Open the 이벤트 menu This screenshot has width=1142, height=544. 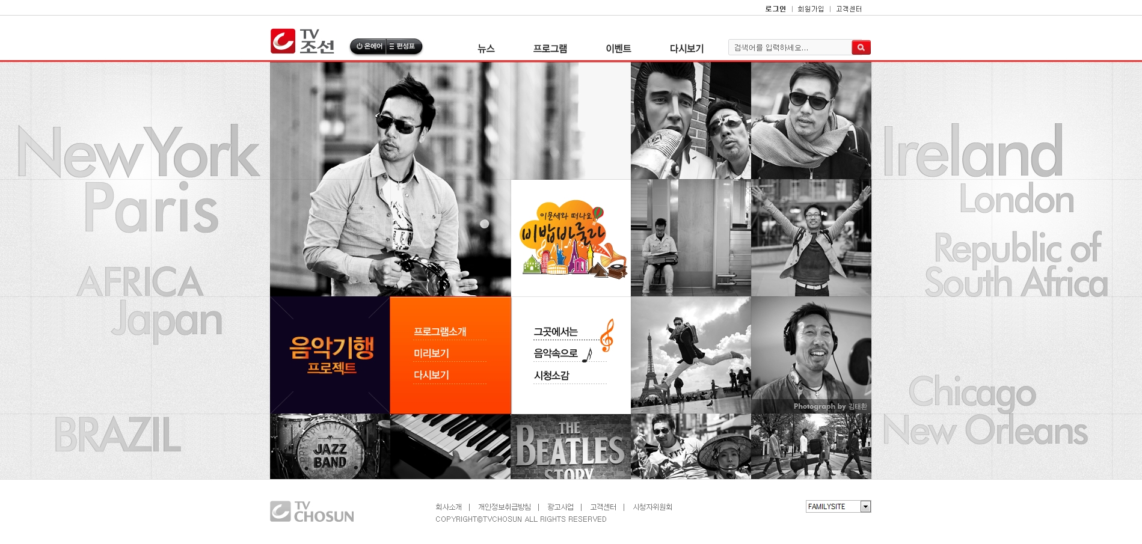[x=618, y=49]
